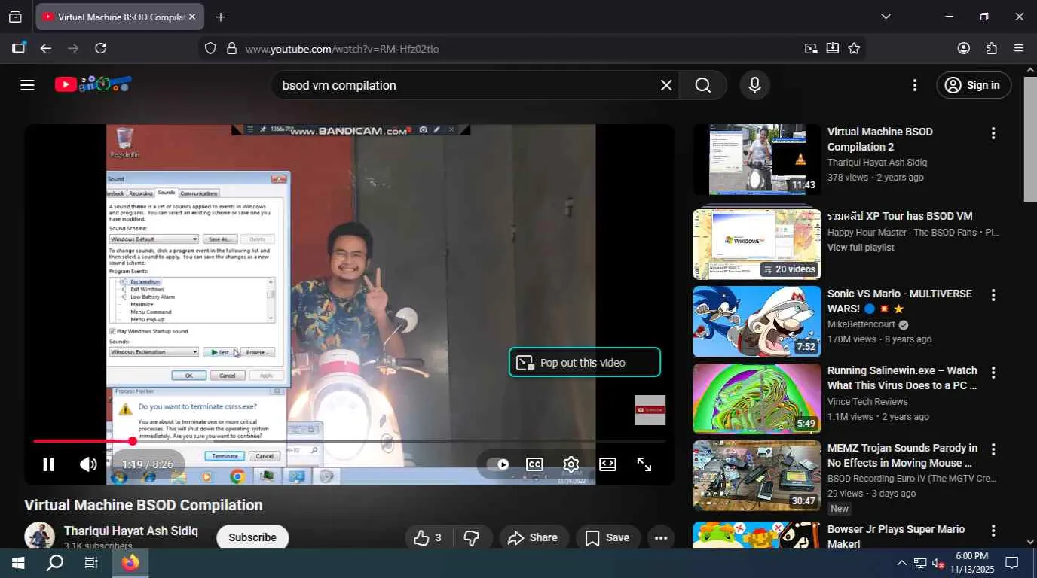Open options menu for 'MEMZ Trojan Sounds Parody'
Viewport: 1037px width, 578px height.
pos(993,449)
